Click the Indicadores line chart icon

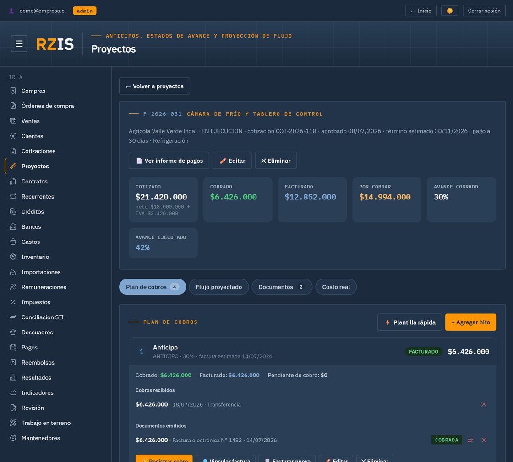pyautogui.click(x=13, y=392)
